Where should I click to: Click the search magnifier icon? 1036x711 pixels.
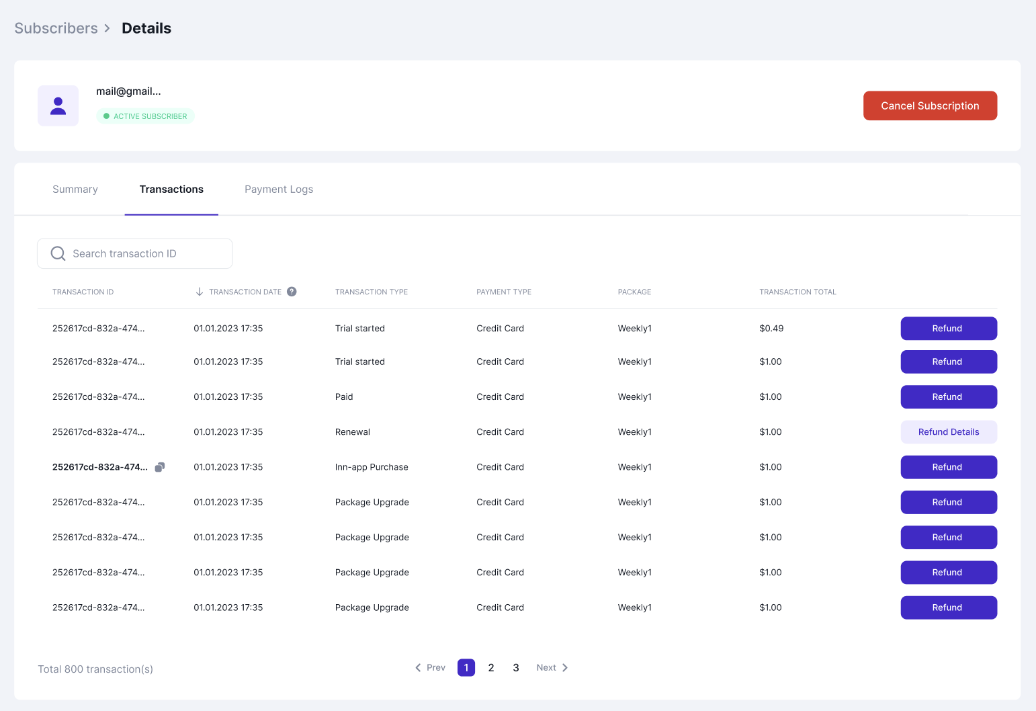point(58,253)
